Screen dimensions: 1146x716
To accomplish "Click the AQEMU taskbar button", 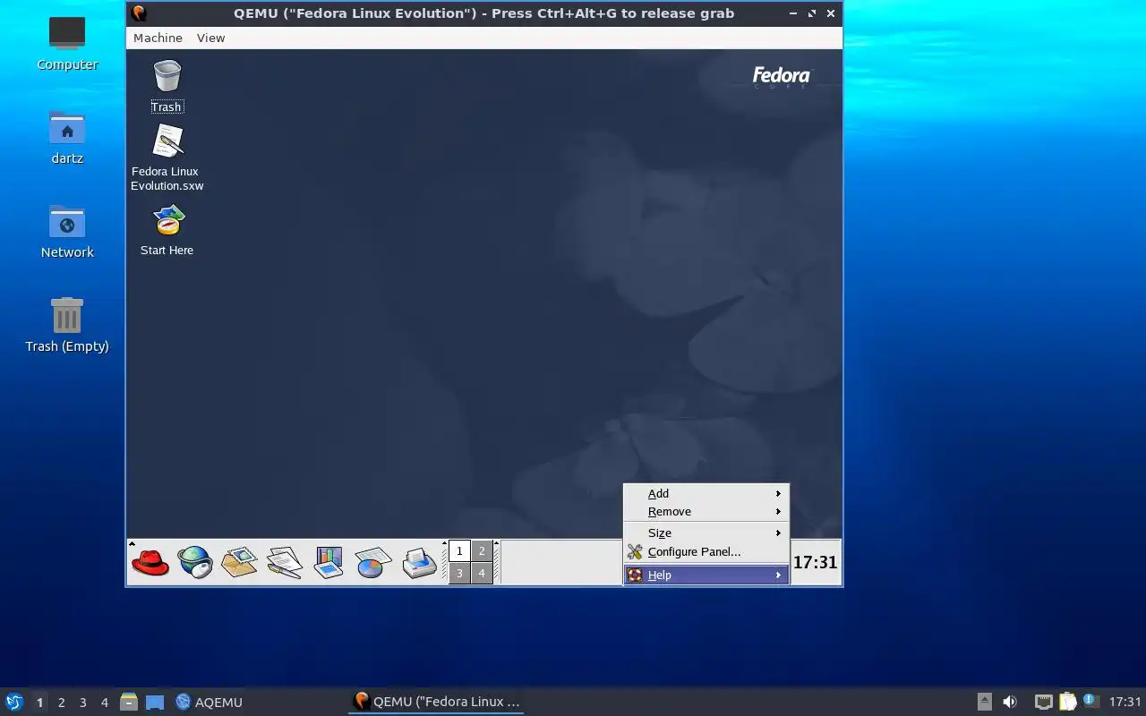I will point(210,702).
